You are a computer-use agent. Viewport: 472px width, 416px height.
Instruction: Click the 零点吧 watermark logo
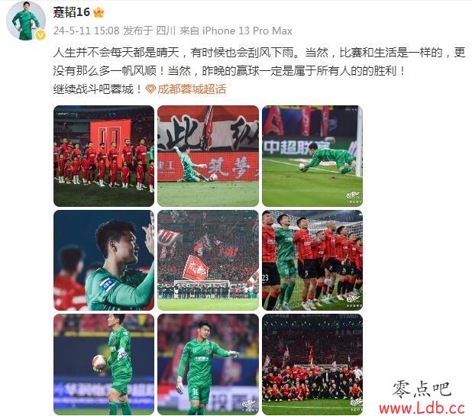coord(422,389)
